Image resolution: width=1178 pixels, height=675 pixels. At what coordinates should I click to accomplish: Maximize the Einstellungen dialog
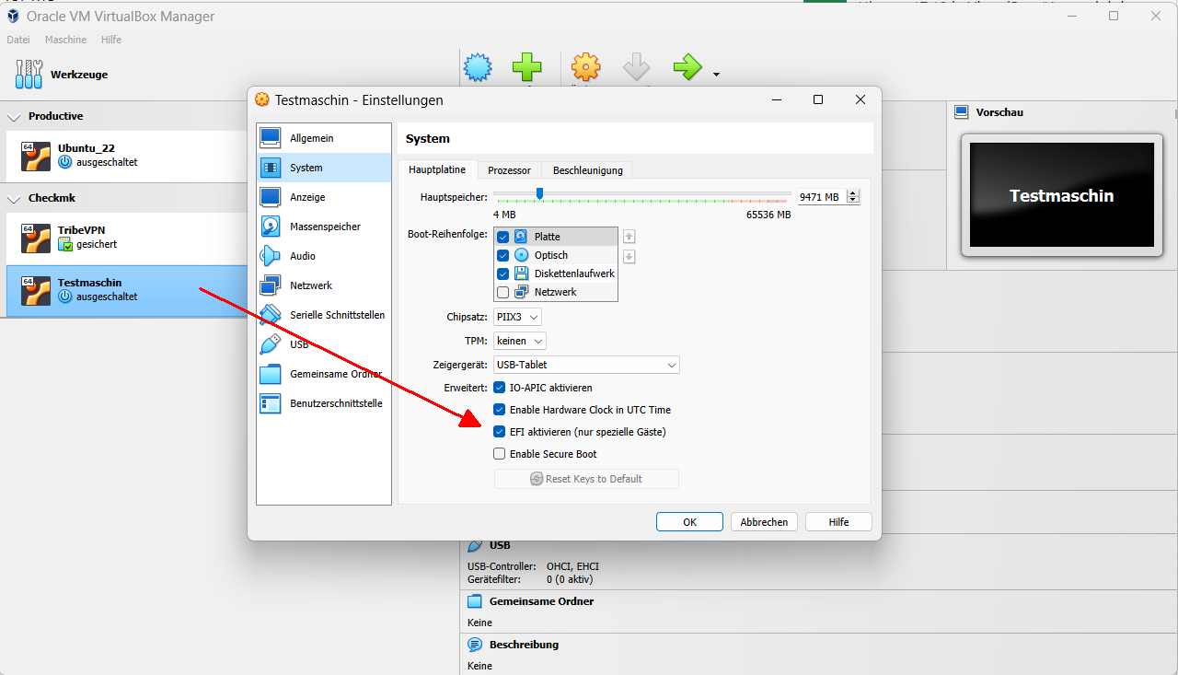click(818, 99)
